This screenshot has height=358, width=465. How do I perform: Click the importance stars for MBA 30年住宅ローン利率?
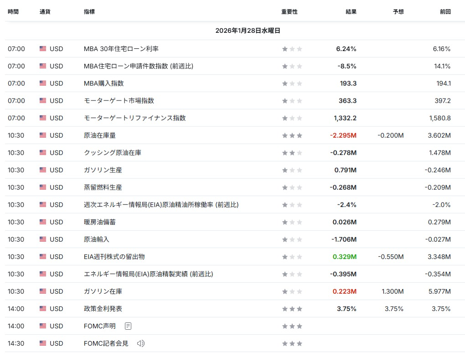[x=292, y=49]
